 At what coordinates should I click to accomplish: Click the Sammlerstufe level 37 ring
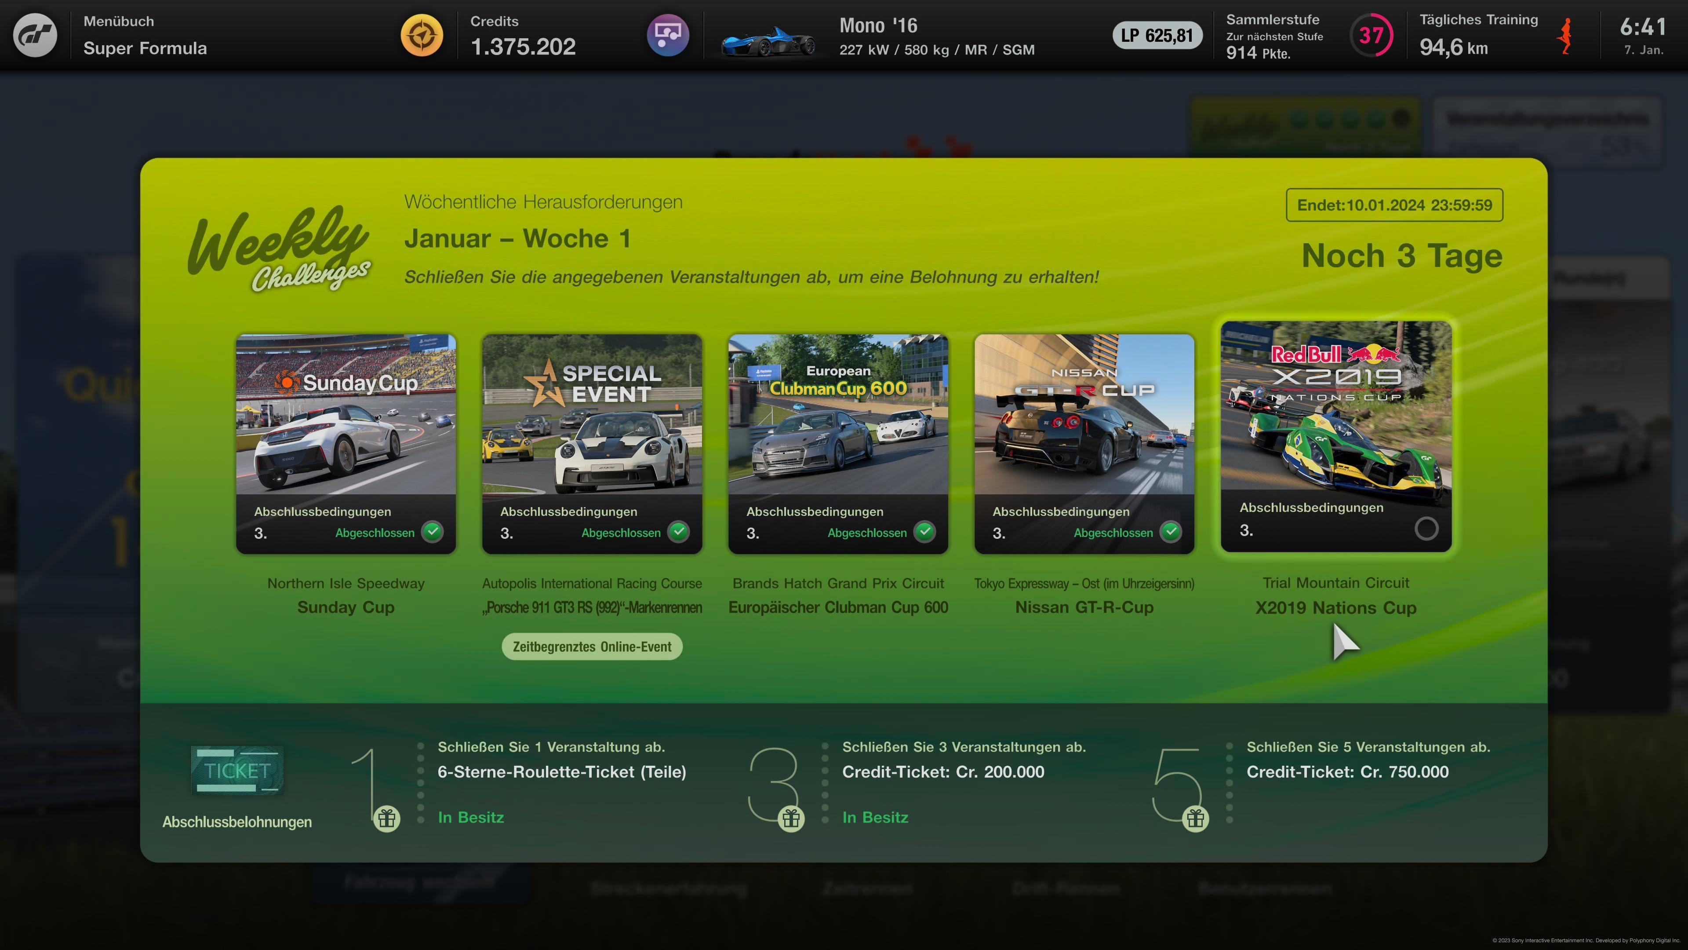(x=1371, y=35)
